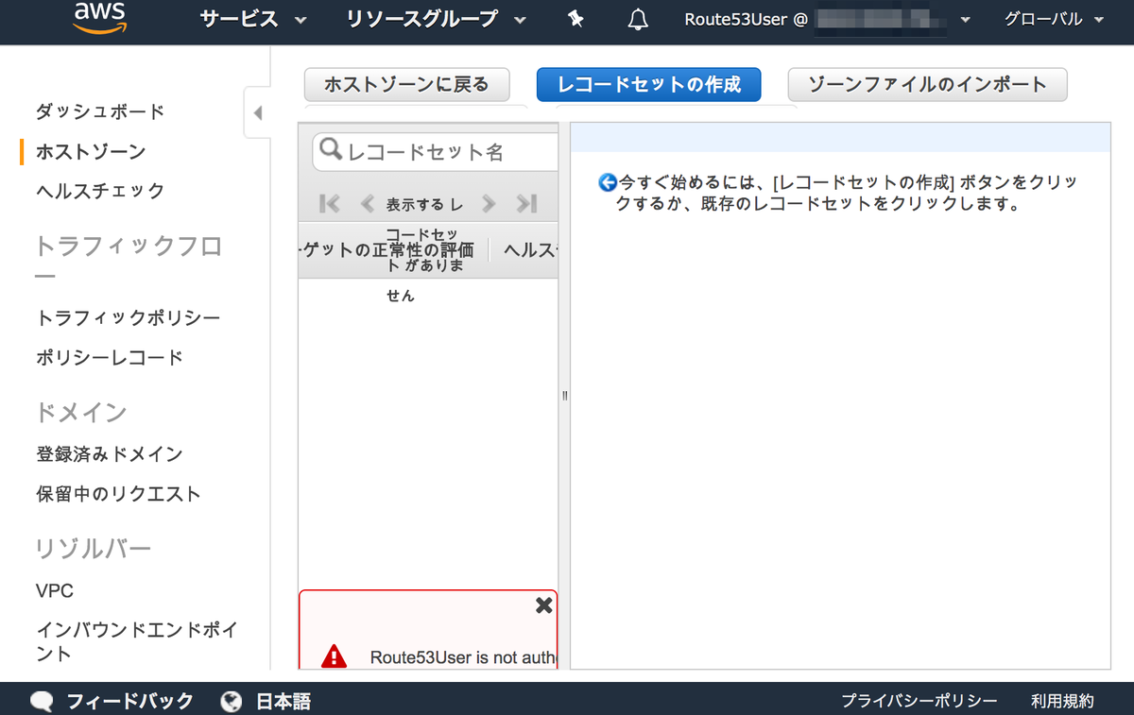1134x715 pixels.
Task: Click the feedback speech bubble icon
Action: [x=42, y=702]
